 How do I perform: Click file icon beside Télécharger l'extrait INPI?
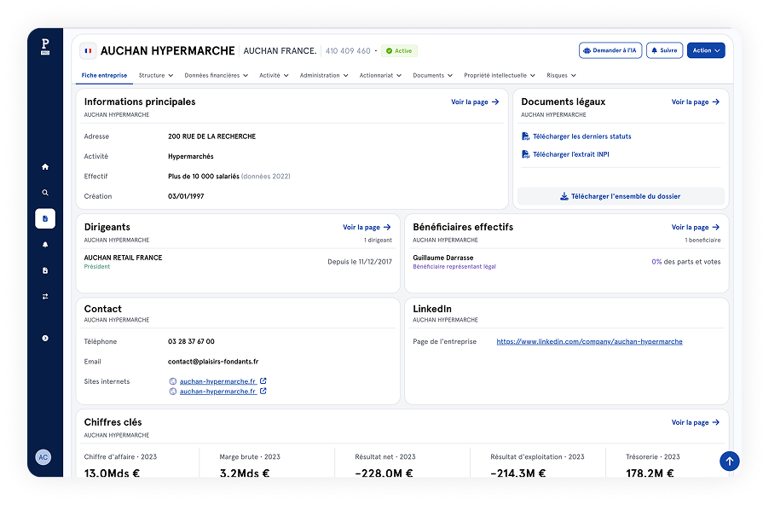click(x=525, y=154)
